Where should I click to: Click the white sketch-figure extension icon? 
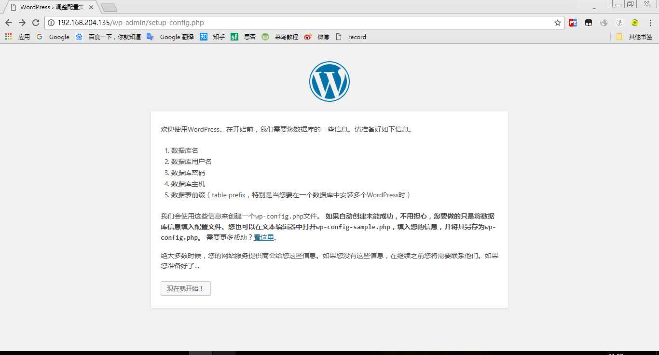pos(619,23)
